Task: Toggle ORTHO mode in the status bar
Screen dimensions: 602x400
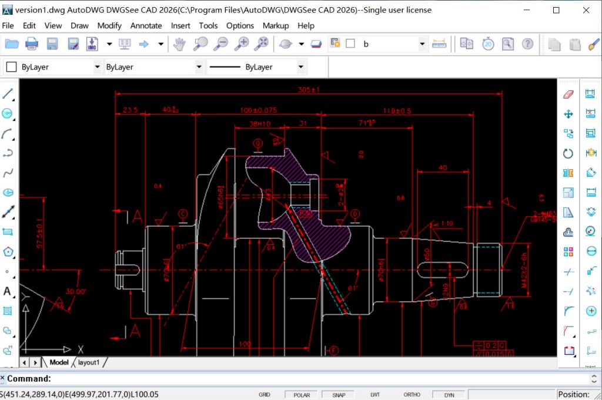Action: pyautogui.click(x=412, y=394)
